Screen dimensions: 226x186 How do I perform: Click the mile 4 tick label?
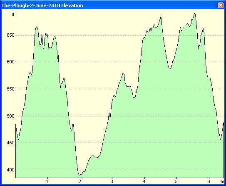pyautogui.click(x=144, y=181)
